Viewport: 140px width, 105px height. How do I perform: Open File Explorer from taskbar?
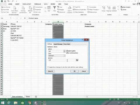pyautogui.click(x=15, y=103)
